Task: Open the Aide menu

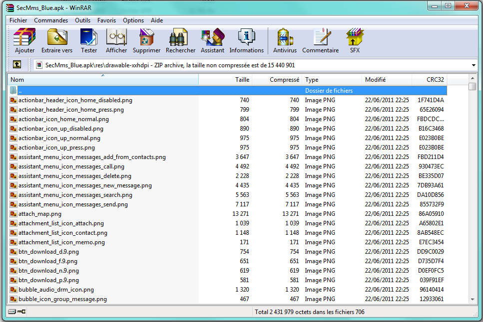Action: coord(157,20)
